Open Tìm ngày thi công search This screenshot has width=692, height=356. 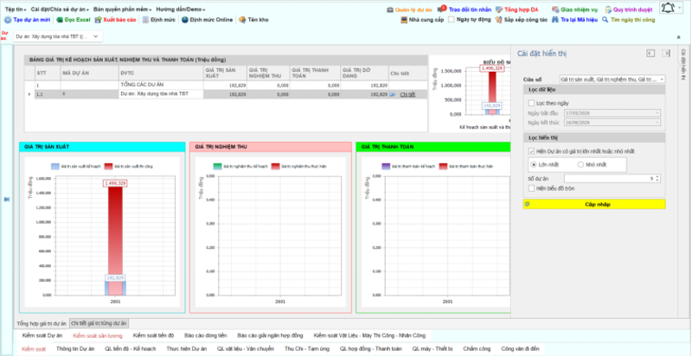click(605, 20)
